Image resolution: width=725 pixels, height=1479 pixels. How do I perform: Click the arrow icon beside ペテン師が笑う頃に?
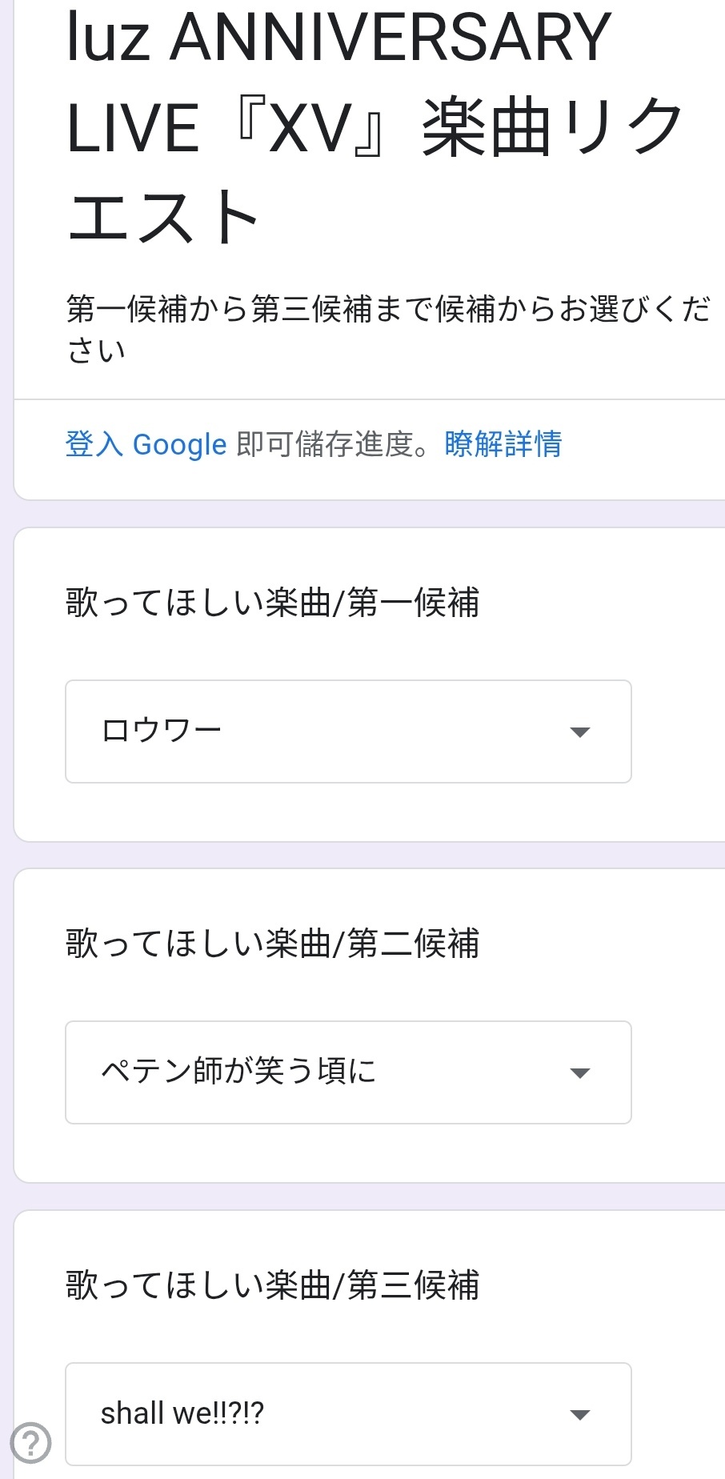pos(579,1072)
